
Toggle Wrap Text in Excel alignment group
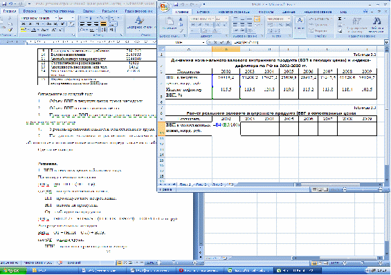tap(257, 19)
